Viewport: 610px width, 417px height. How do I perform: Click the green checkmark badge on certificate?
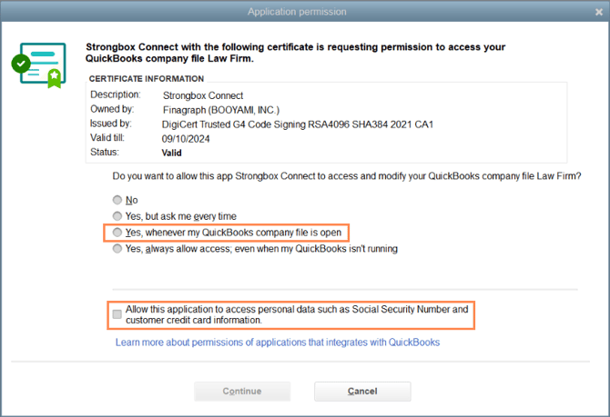pyautogui.click(x=21, y=64)
